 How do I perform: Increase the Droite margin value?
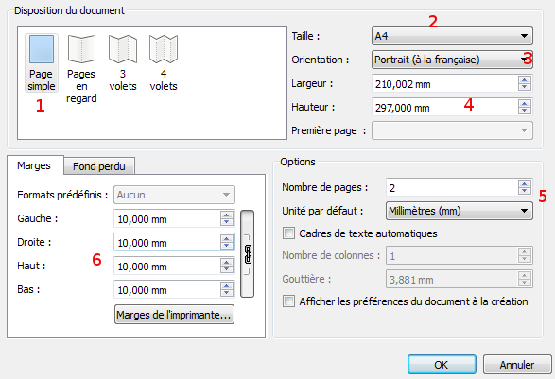[x=227, y=238]
